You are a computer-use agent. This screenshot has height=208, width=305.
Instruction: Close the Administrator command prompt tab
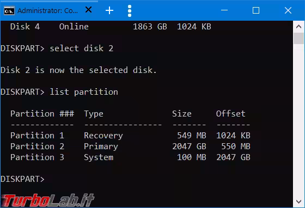point(88,9)
